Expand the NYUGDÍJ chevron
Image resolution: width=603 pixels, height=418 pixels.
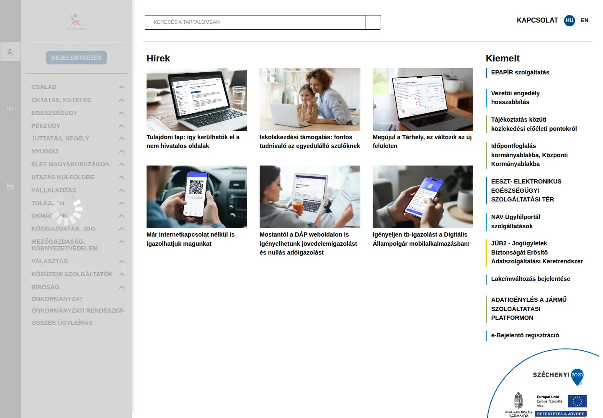[x=121, y=151]
